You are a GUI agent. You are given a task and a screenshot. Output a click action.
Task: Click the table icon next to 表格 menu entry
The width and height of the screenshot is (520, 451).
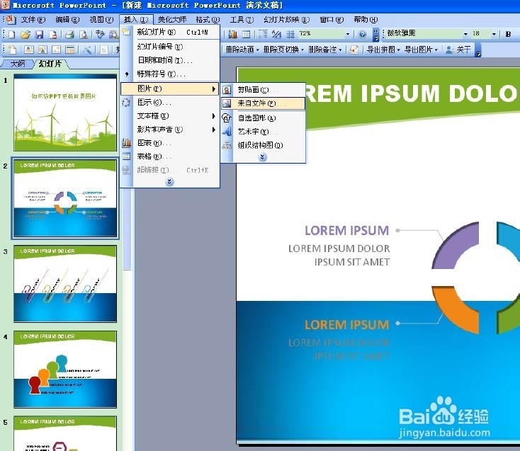pyautogui.click(x=126, y=156)
